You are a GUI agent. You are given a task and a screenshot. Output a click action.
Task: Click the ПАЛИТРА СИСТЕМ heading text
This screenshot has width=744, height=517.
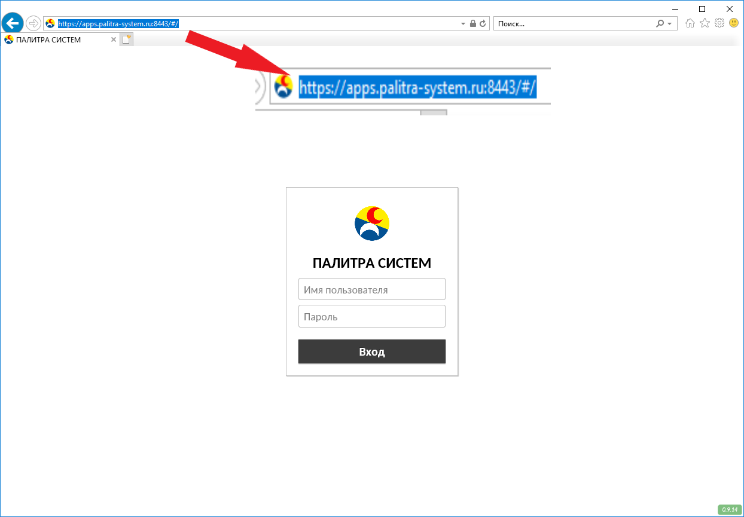click(372, 263)
